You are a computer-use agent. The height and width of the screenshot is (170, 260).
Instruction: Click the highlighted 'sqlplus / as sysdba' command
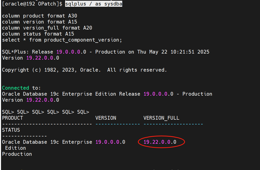93,4
